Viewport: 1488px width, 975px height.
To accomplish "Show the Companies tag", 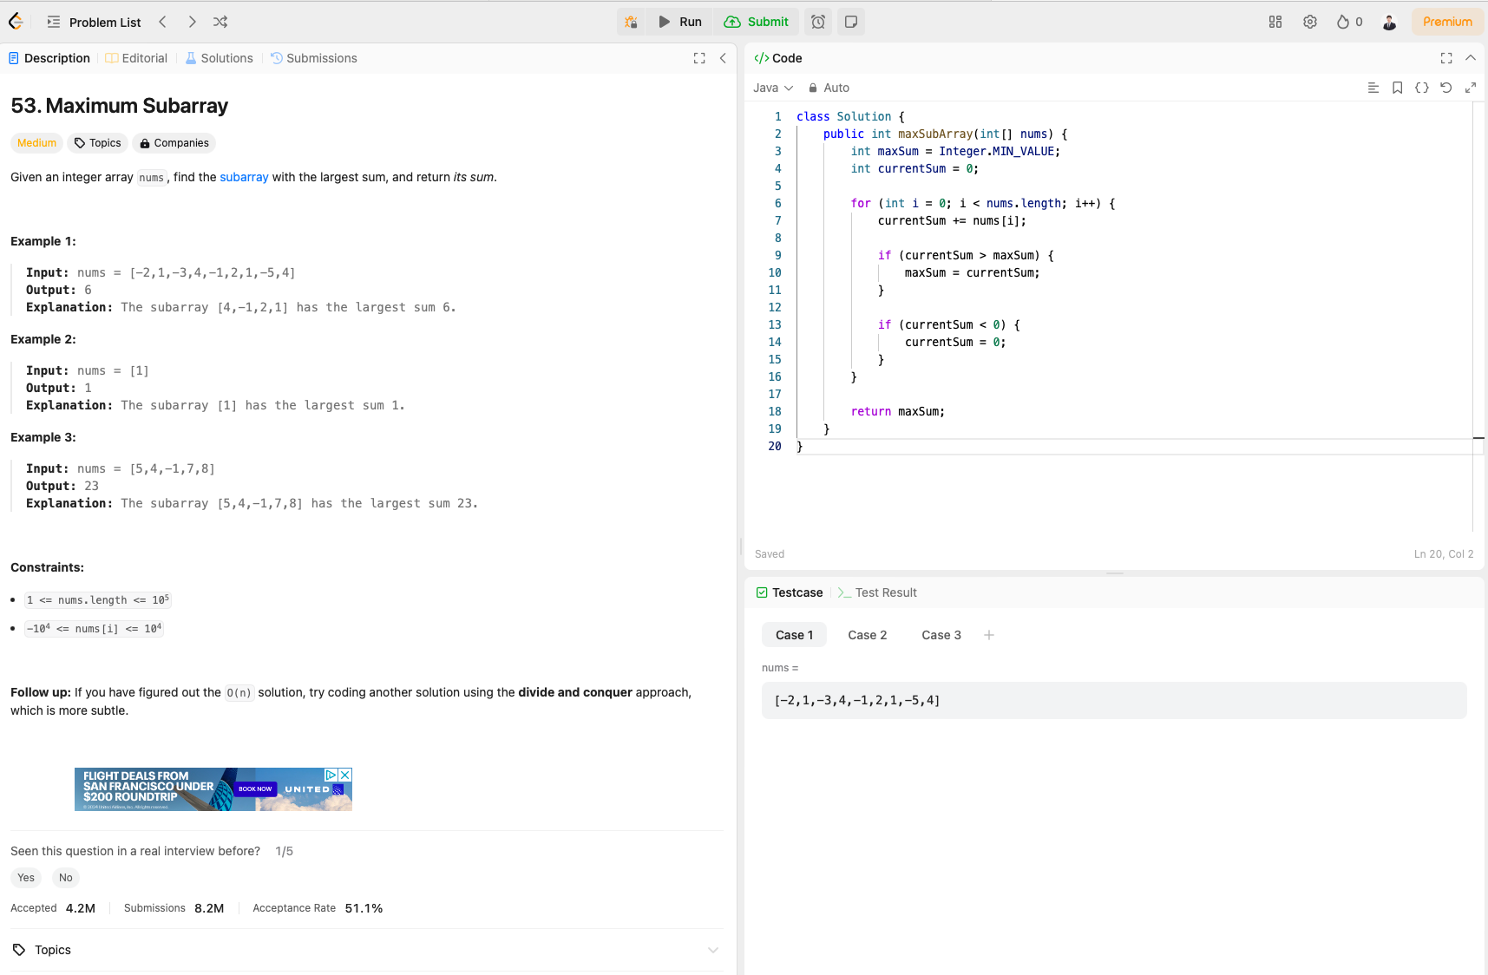I will tap(174, 143).
